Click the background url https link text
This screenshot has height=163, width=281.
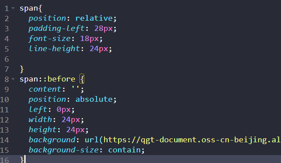(192, 140)
